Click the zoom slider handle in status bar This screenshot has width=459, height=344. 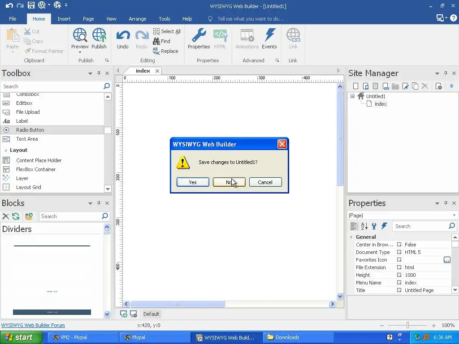pyautogui.click(x=407, y=325)
